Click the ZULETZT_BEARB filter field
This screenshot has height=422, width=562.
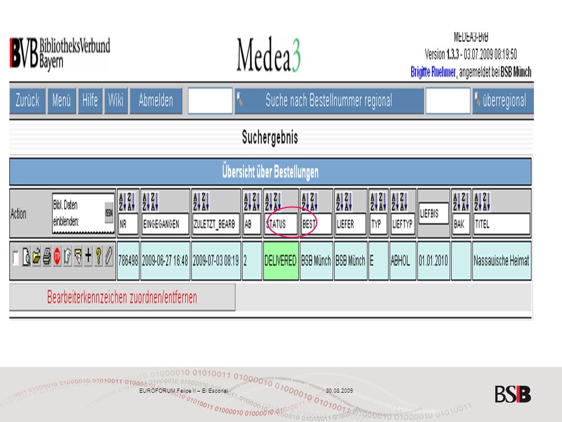(216, 224)
